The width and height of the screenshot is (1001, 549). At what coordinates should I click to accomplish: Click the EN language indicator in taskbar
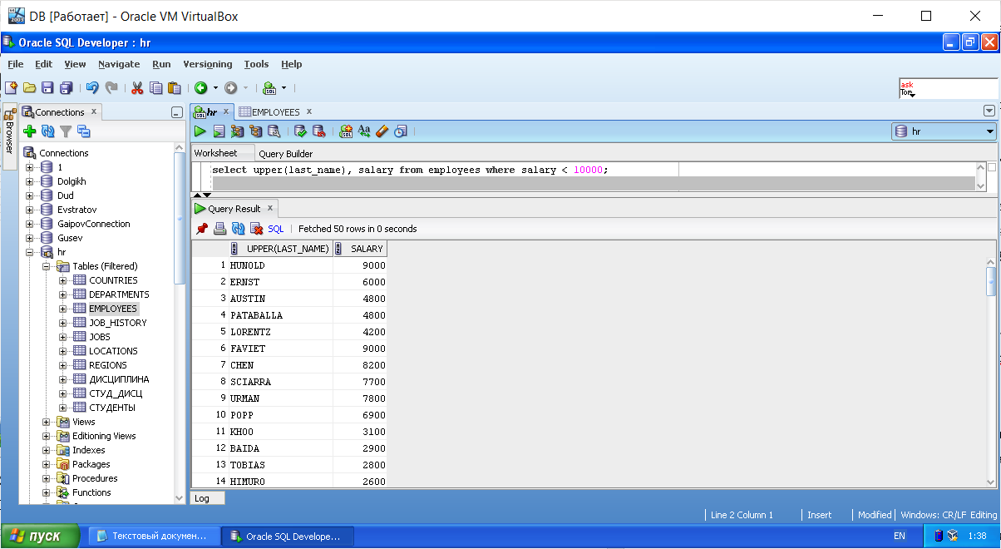(900, 537)
